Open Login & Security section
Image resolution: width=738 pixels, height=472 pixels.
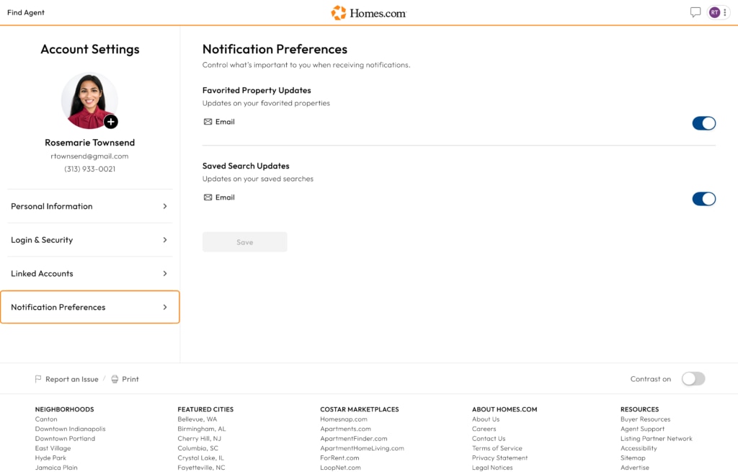89,239
